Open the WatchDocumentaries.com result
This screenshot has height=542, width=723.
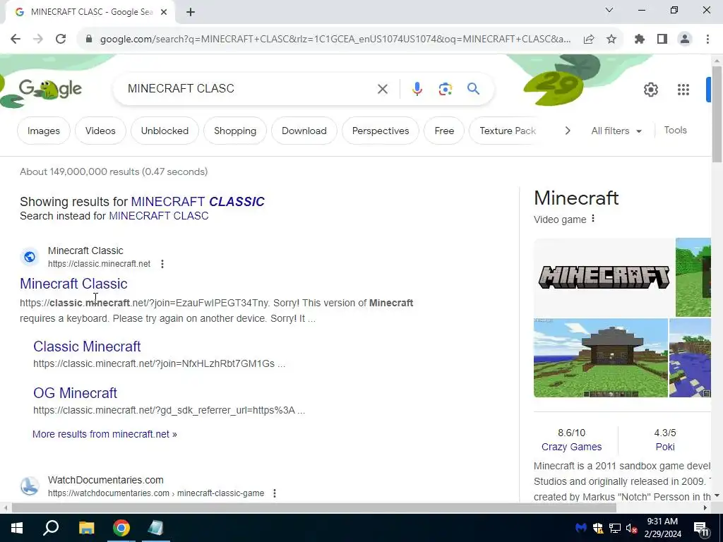coord(106,480)
